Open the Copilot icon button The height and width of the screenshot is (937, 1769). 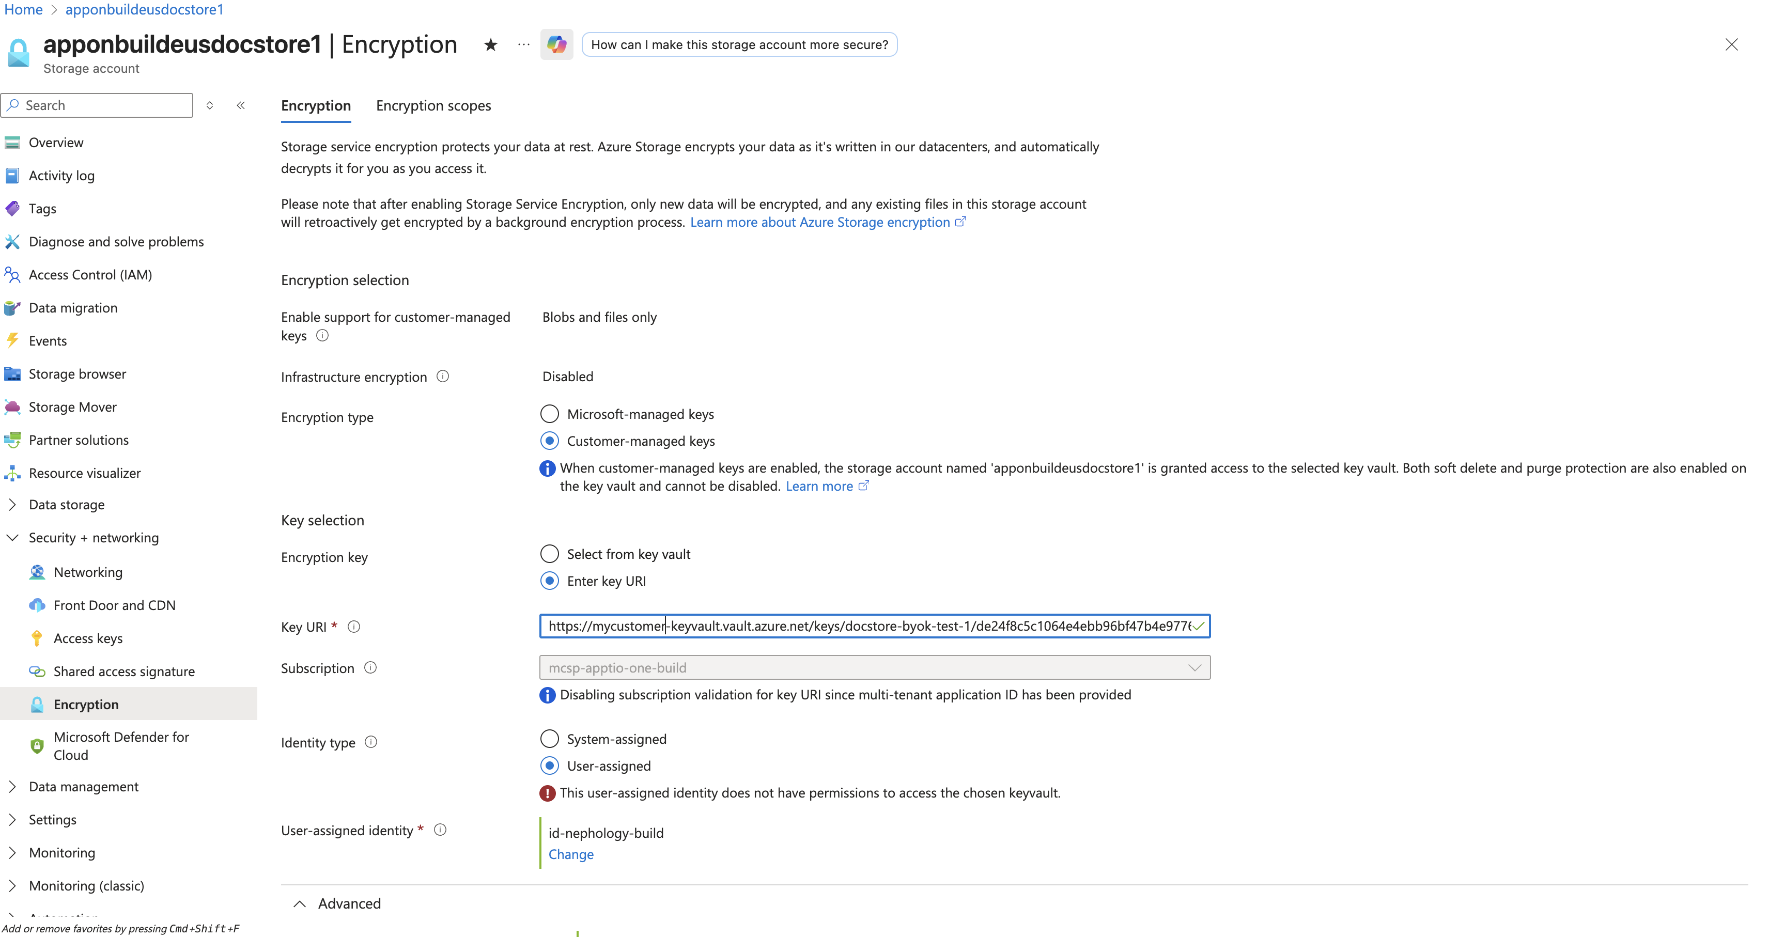pos(556,44)
